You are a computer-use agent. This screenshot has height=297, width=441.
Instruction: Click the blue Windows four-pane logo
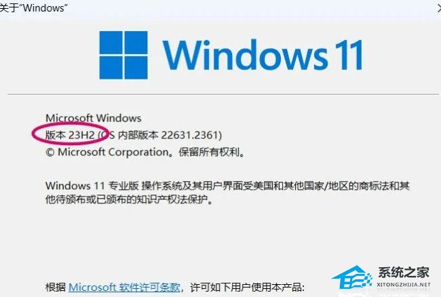coord(123,55)
